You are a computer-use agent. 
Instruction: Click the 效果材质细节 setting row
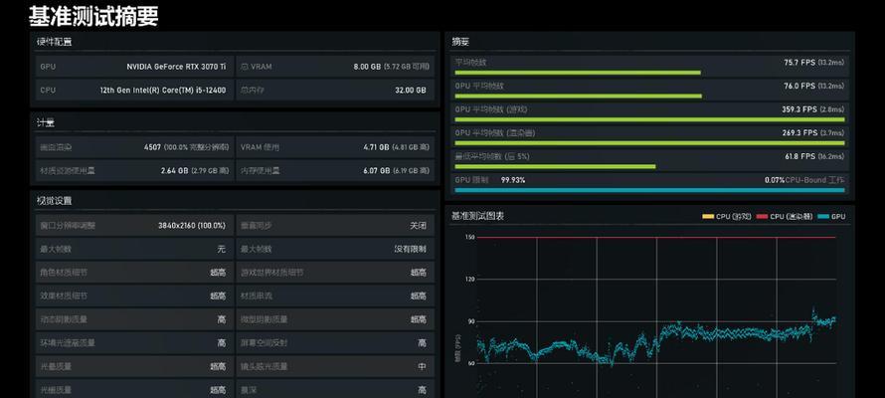[x=134, y=296]
